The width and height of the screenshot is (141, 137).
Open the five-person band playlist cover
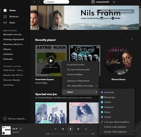point(51,113)
